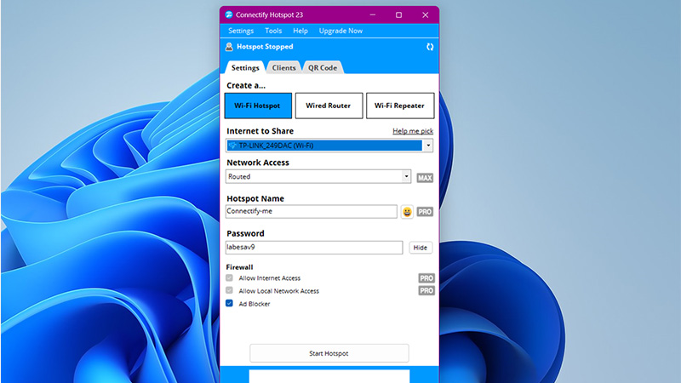Choose the Wi-Fi Repeater mode
The height and width of the screenshot is (383, 681).
pyautogui.click(x=400, y=106)
